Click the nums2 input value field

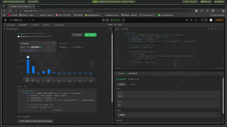pos(168,104)
